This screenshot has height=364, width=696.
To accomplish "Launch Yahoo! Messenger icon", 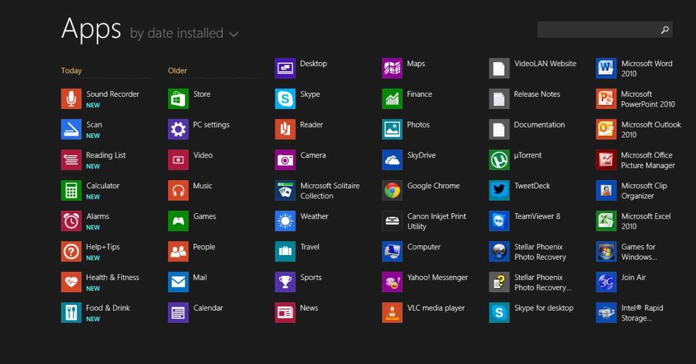I will click(x=392, y=282).
